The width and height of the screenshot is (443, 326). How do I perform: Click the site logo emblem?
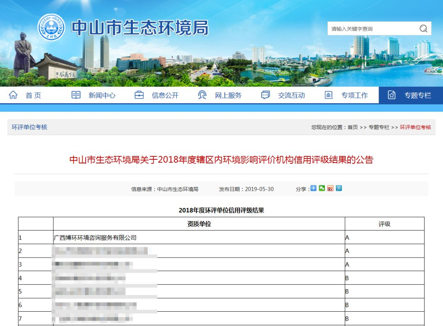pos(51,27)
